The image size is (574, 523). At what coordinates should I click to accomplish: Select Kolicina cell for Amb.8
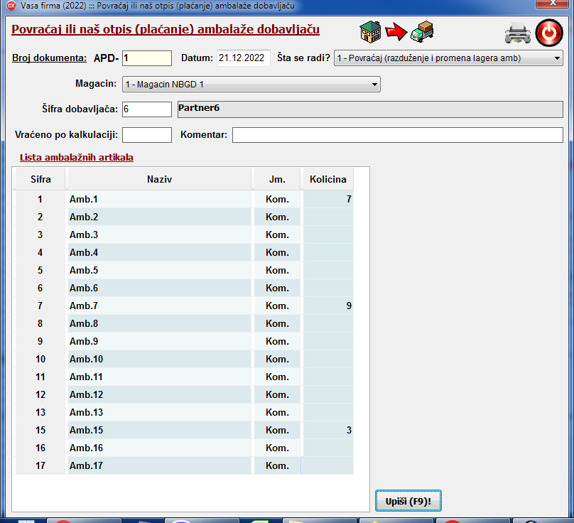coord(328,324)
